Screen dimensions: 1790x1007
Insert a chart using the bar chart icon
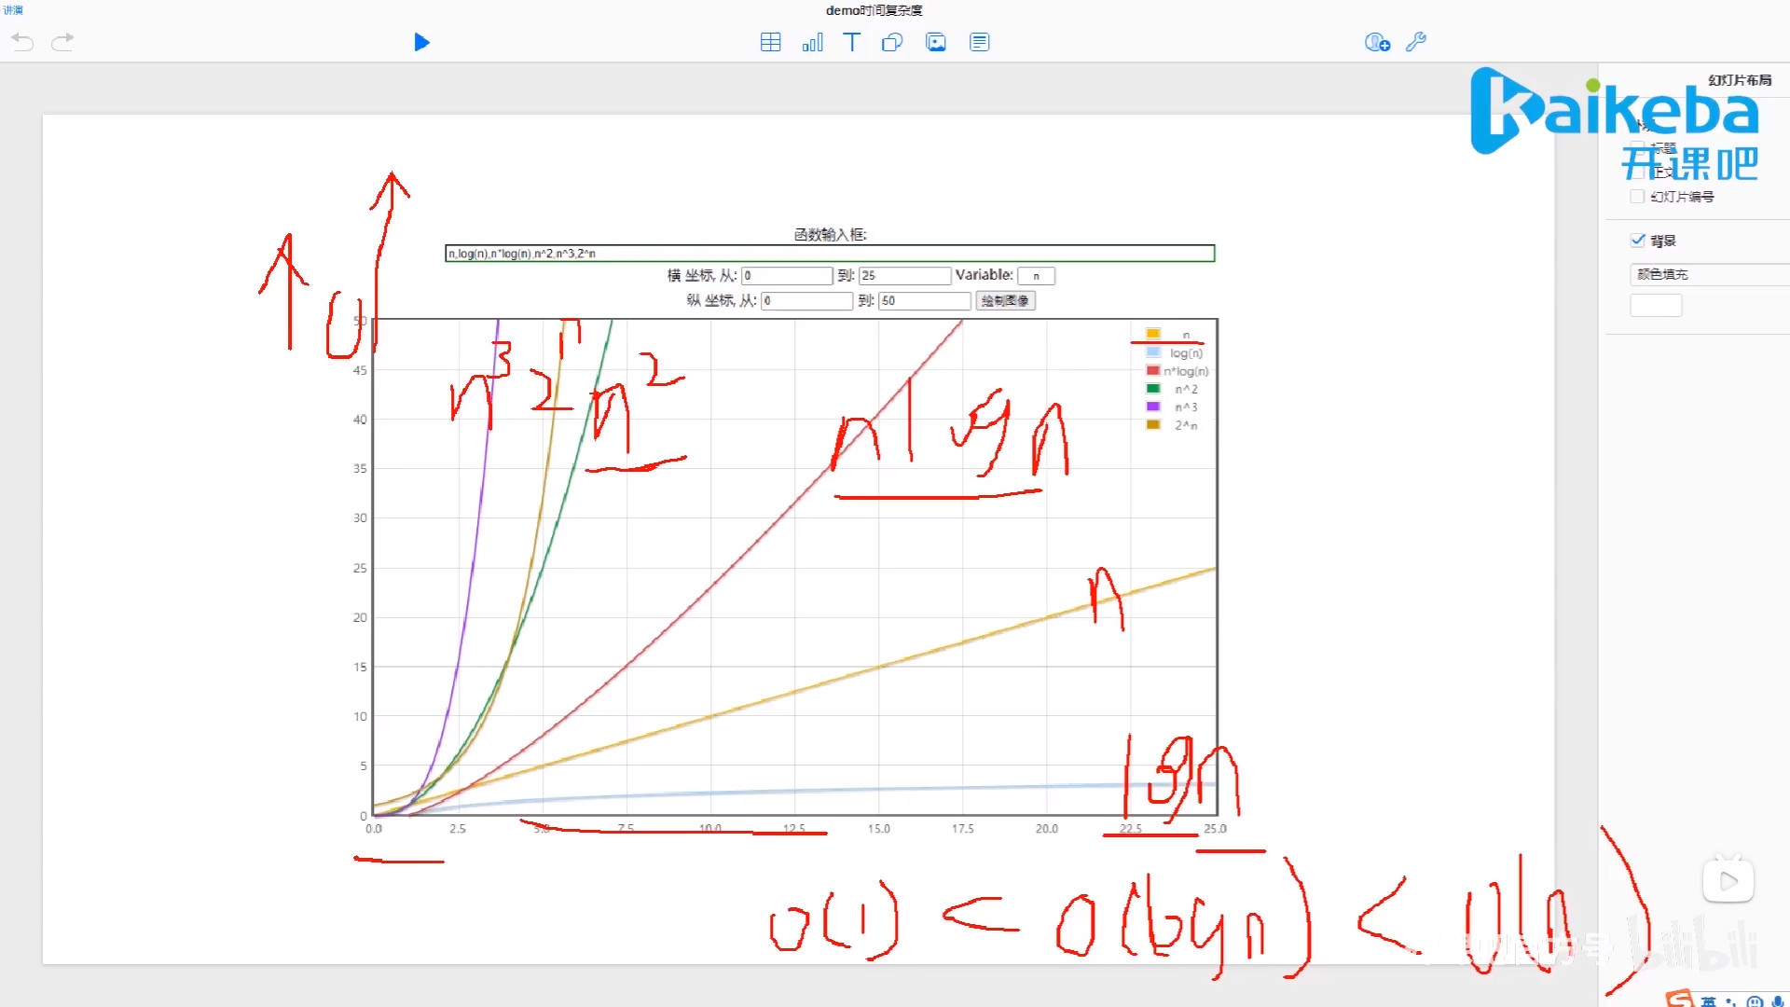click(x=812, y=42)
